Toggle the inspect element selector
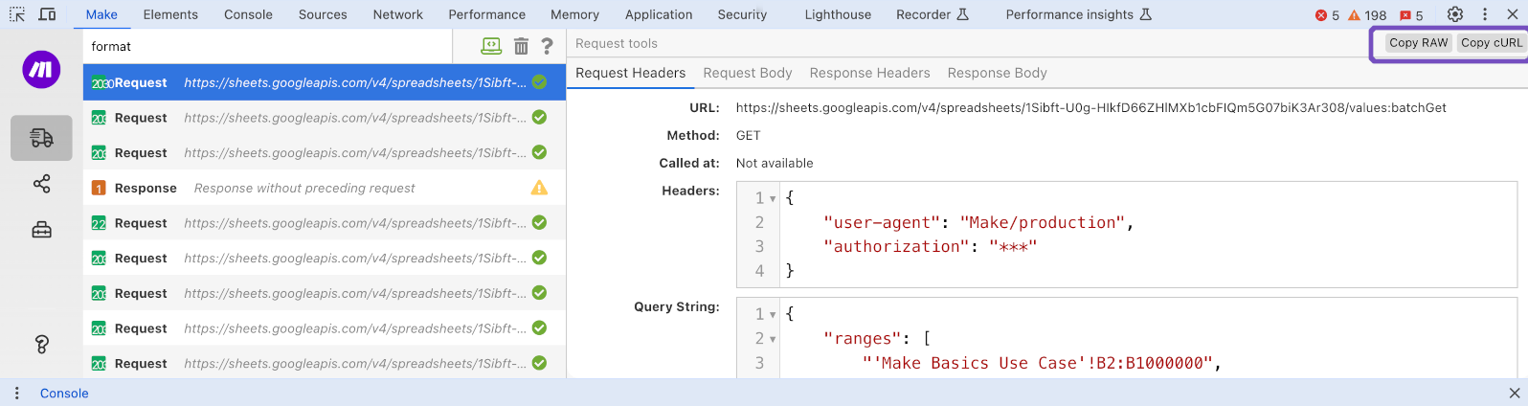The image size is (1528, 406). [x=17, y=14]
